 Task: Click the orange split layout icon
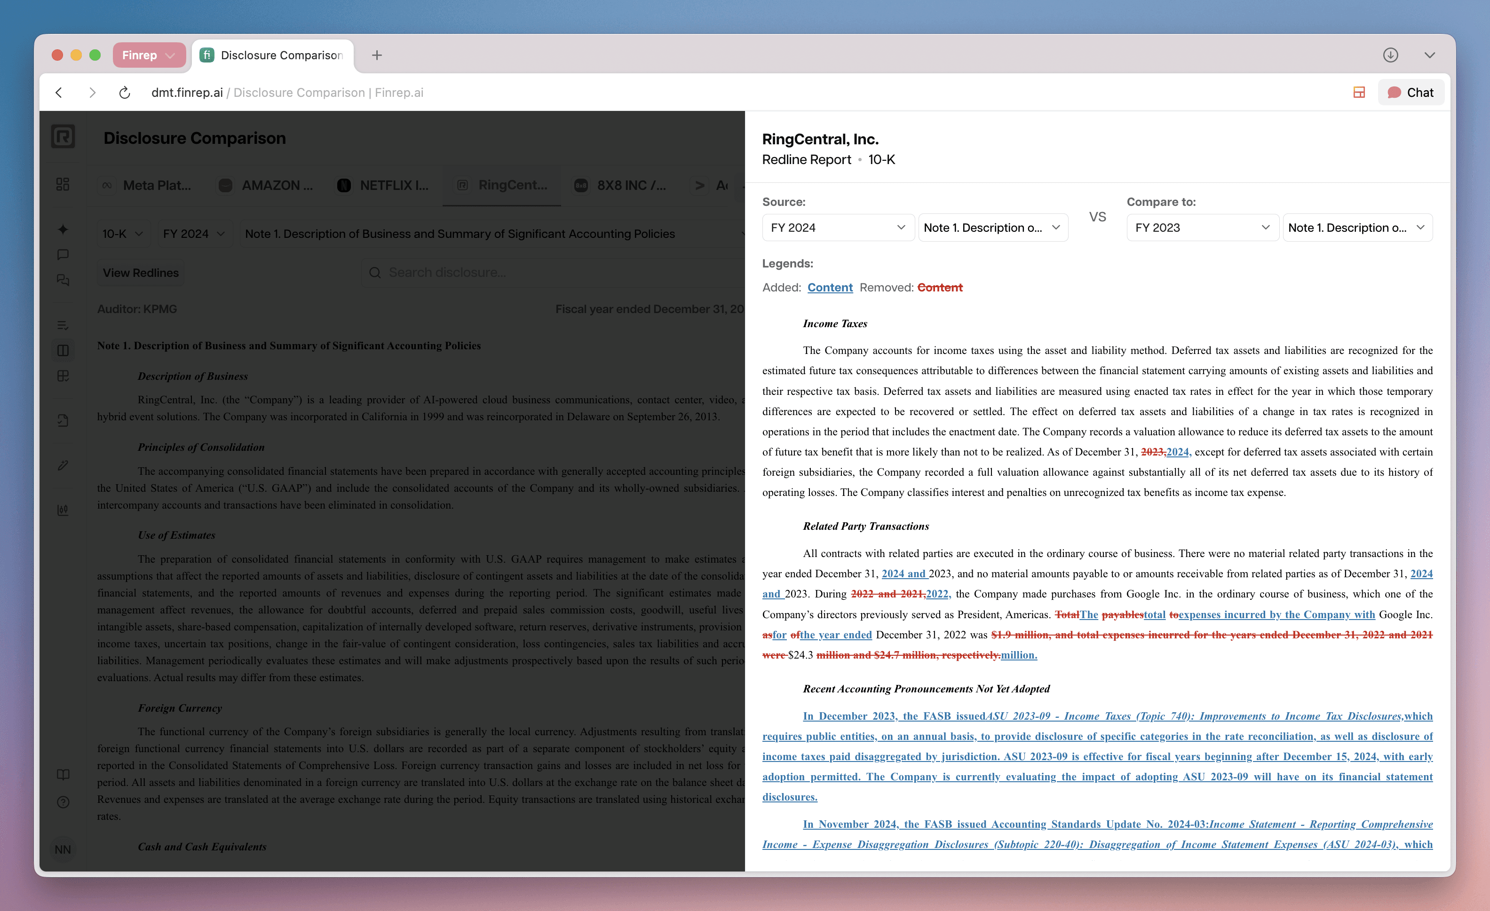coord(1359,93)
